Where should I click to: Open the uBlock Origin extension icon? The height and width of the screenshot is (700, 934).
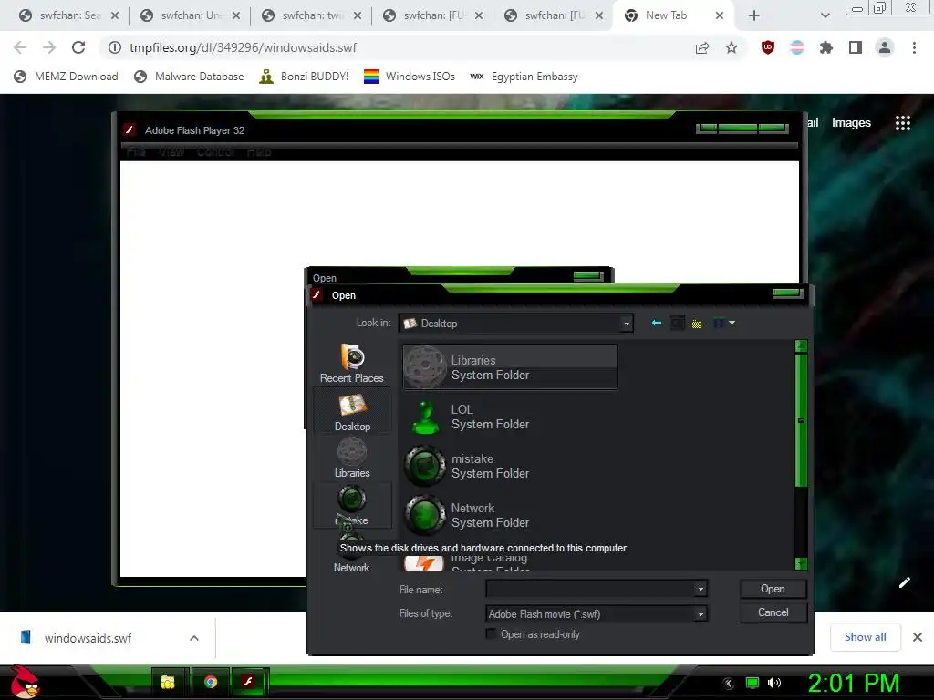(768, 47)
